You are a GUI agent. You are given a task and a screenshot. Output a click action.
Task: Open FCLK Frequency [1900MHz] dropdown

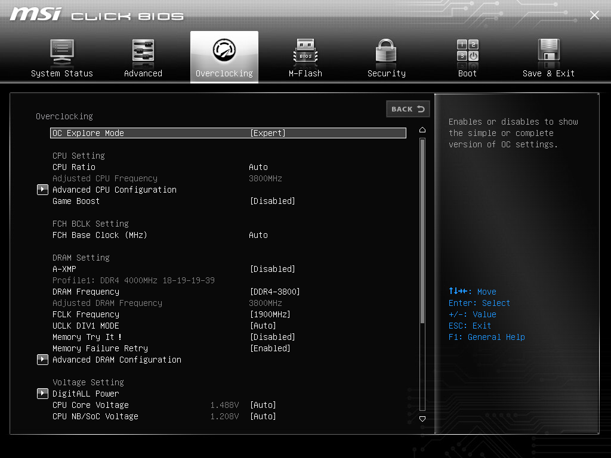pos(270,314)
